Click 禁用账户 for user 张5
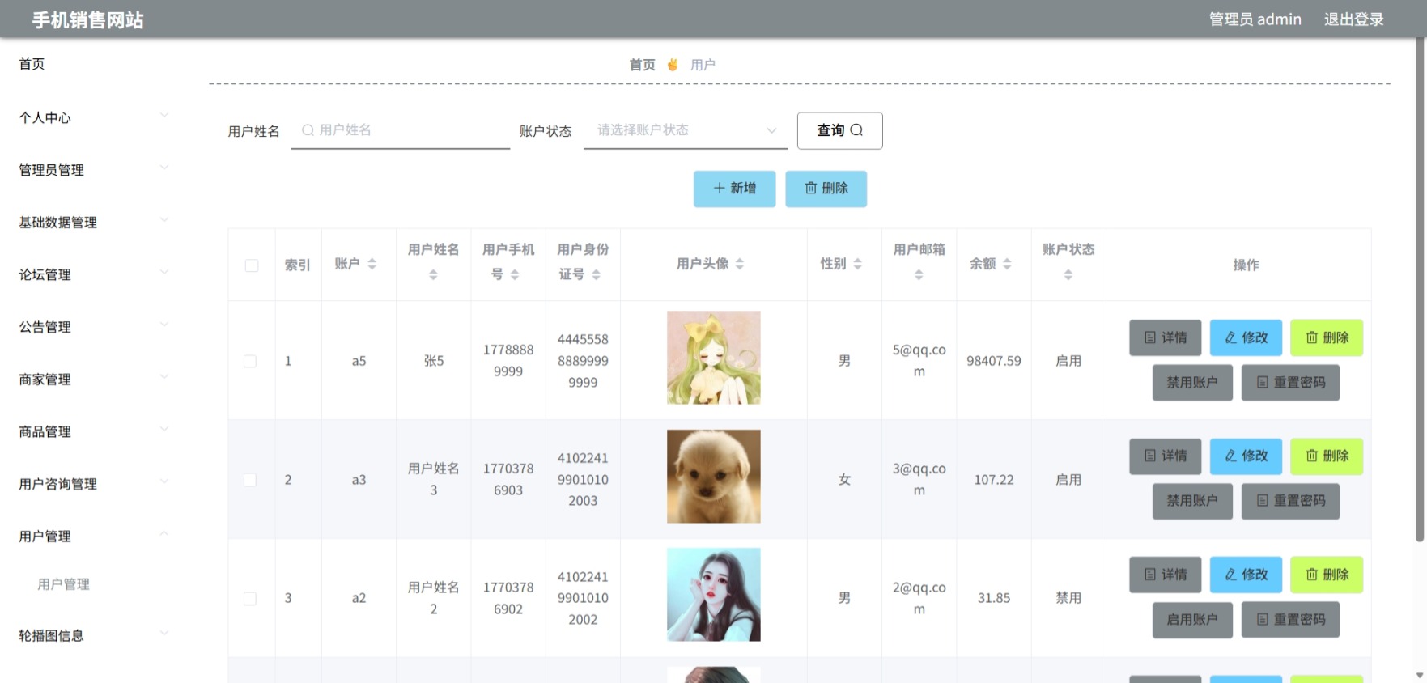Screen dimensions: 1427x683 point(1192,382)
